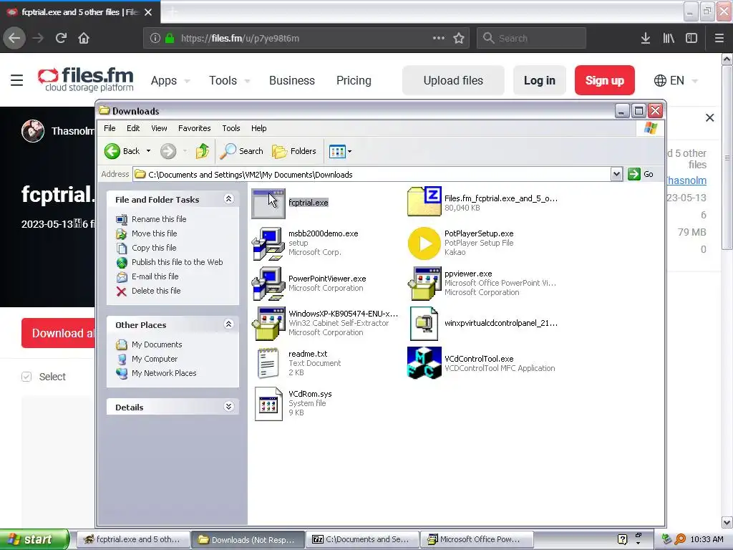Viewport: 733px width, 550px height.
Task: Open the Explorer Tools menu
Action: point(231,128)
